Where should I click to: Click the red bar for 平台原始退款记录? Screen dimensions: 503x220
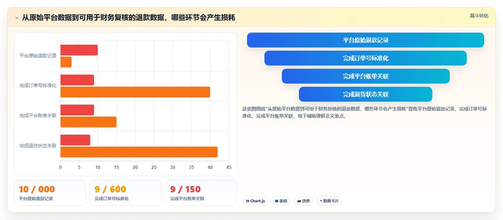(x=79, y=50)
